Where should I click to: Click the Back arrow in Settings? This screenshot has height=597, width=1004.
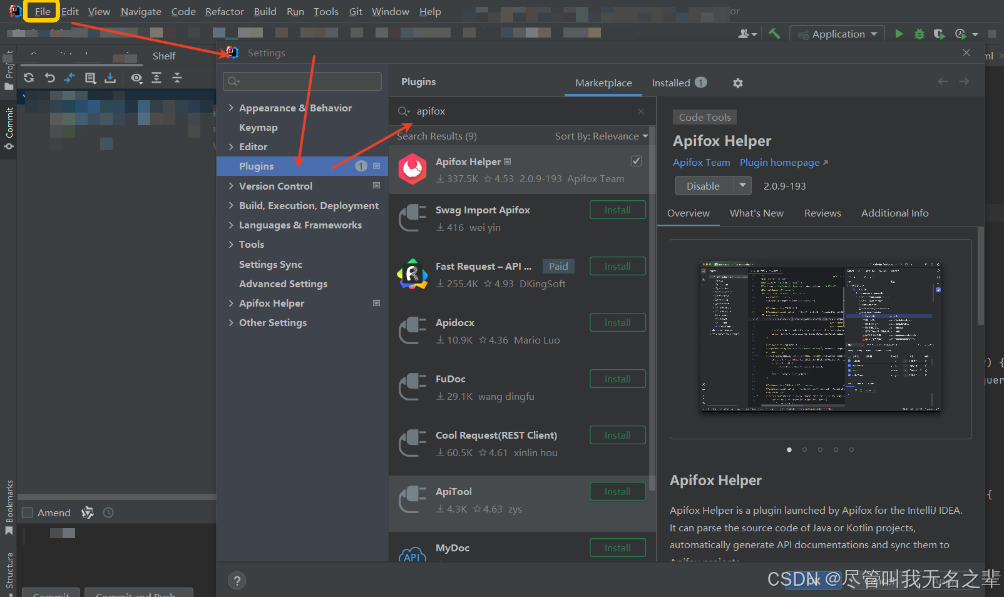(x=943, y=81)
